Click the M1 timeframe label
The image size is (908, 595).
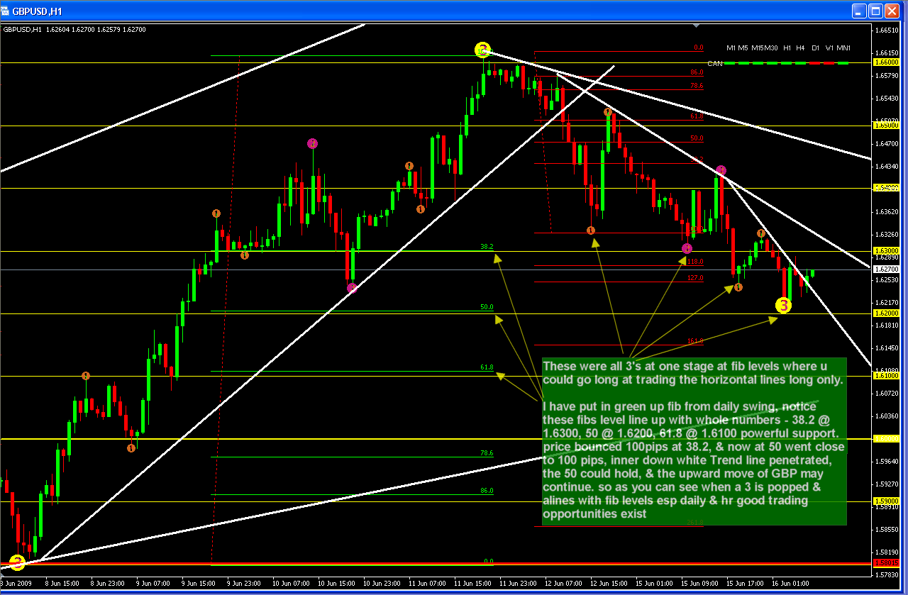point(731,48)
